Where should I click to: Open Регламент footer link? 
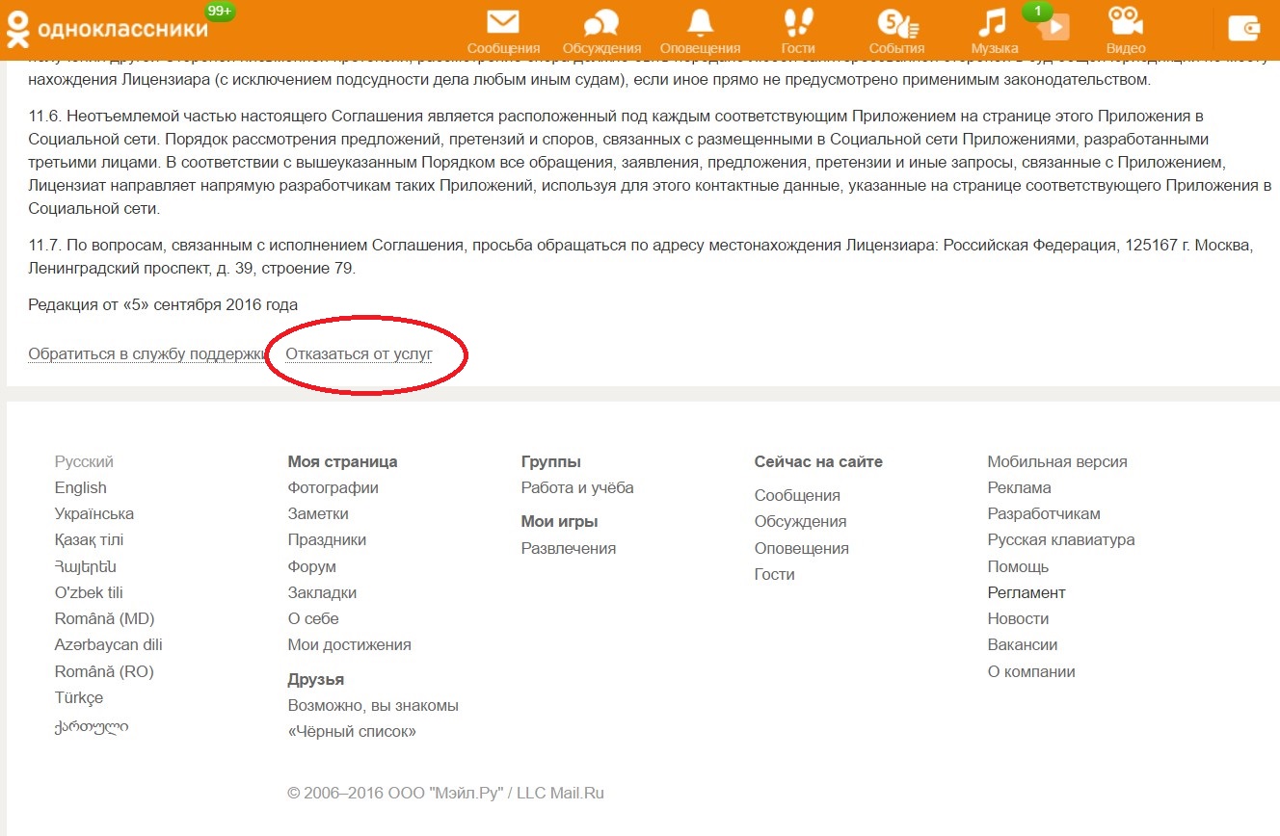coord(1027,593)
